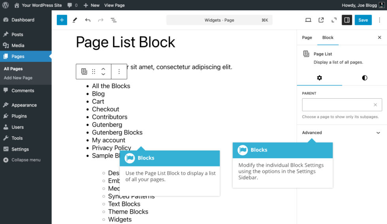Screen dimensions: 387x224
Task: View page in new tab icon
Action: click(x=321, y=20)
